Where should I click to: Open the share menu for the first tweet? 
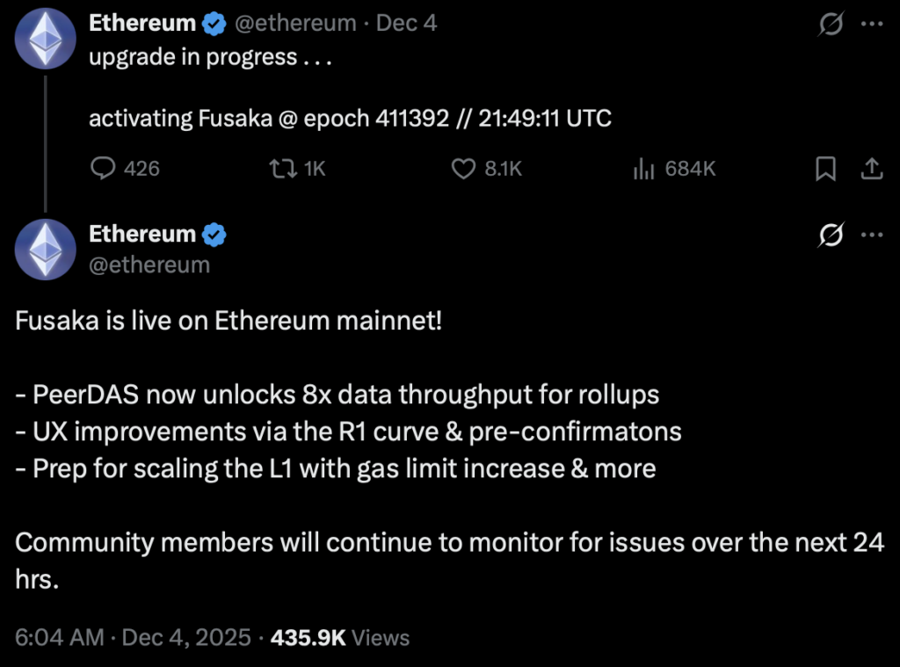point(871,169)
